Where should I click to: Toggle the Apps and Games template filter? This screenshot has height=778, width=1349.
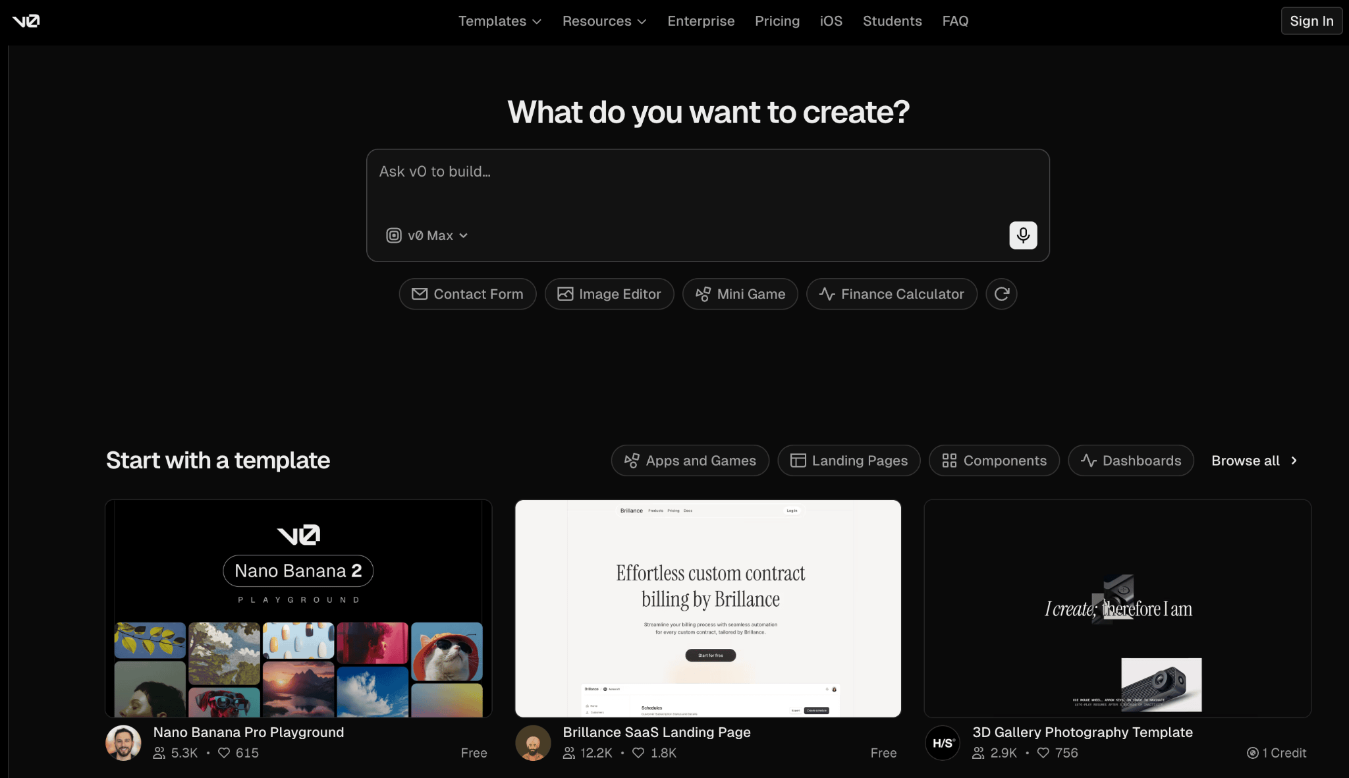(690, 460)
